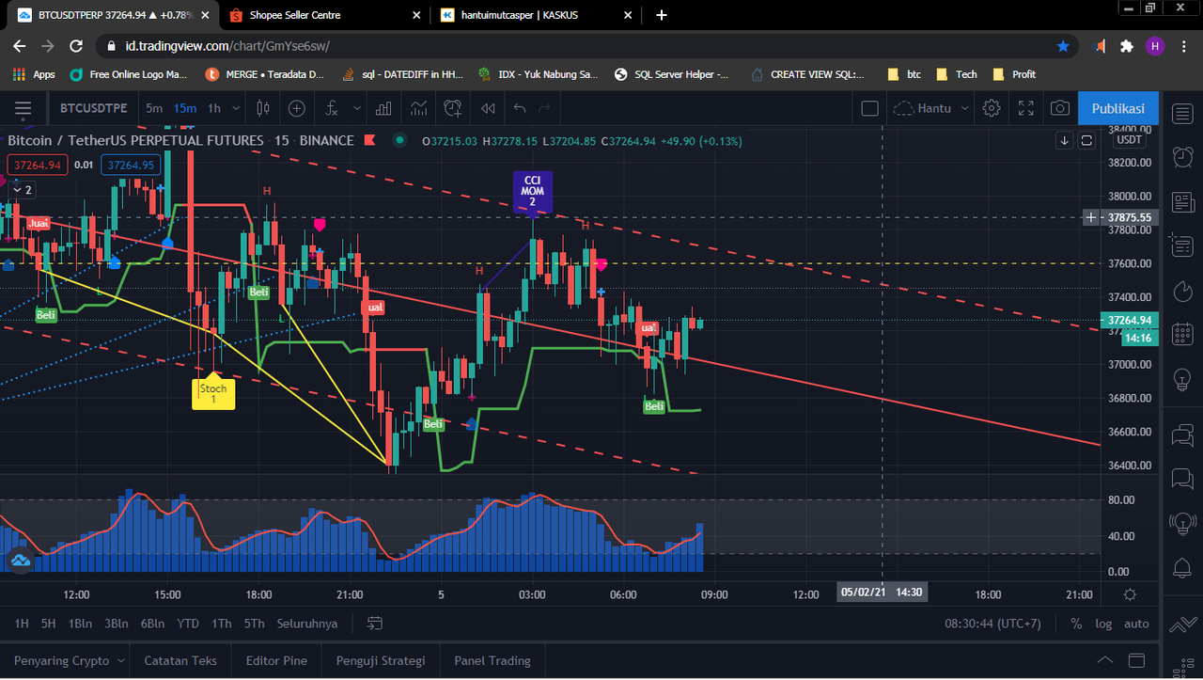
Task: Open the TradingView hamburger main menu
Action: click(23, 108)
